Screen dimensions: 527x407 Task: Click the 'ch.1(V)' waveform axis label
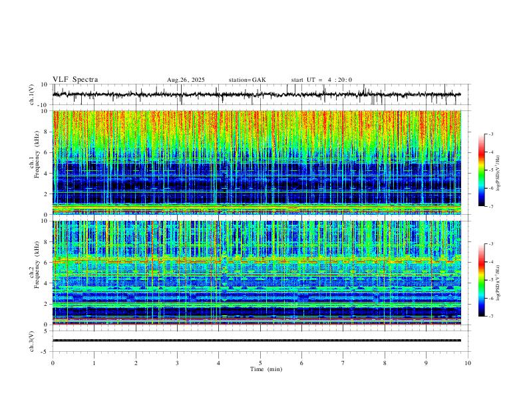(x=32, y=94)
